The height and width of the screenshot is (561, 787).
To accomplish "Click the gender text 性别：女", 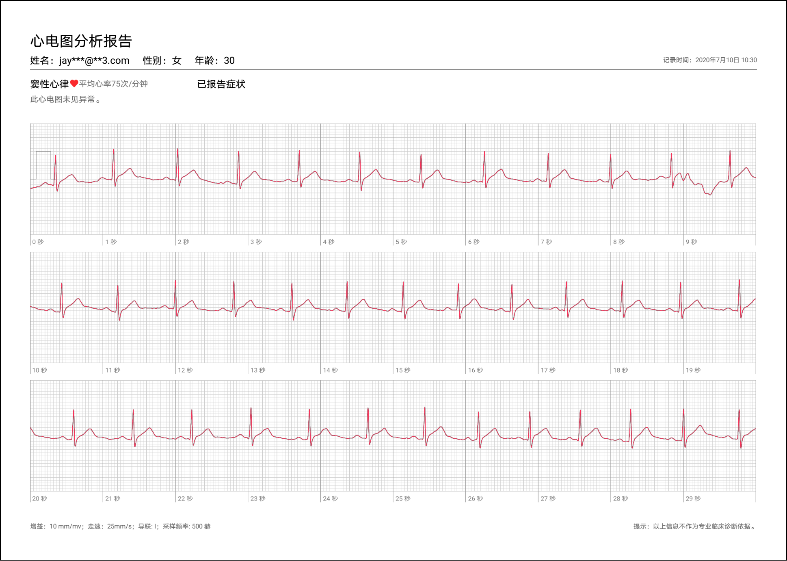I will click(x=162, y=61).
